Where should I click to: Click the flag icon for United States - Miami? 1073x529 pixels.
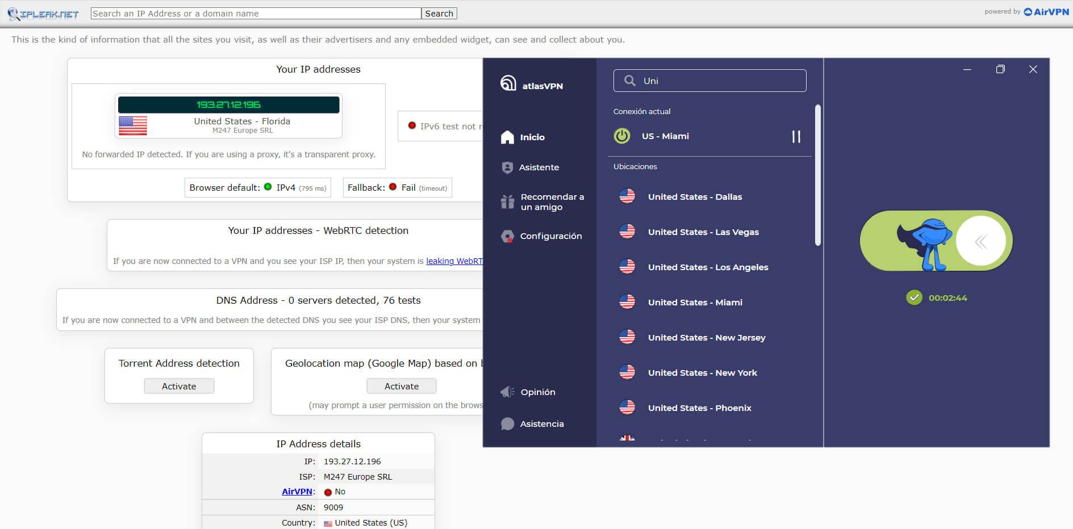pos(627,302)
